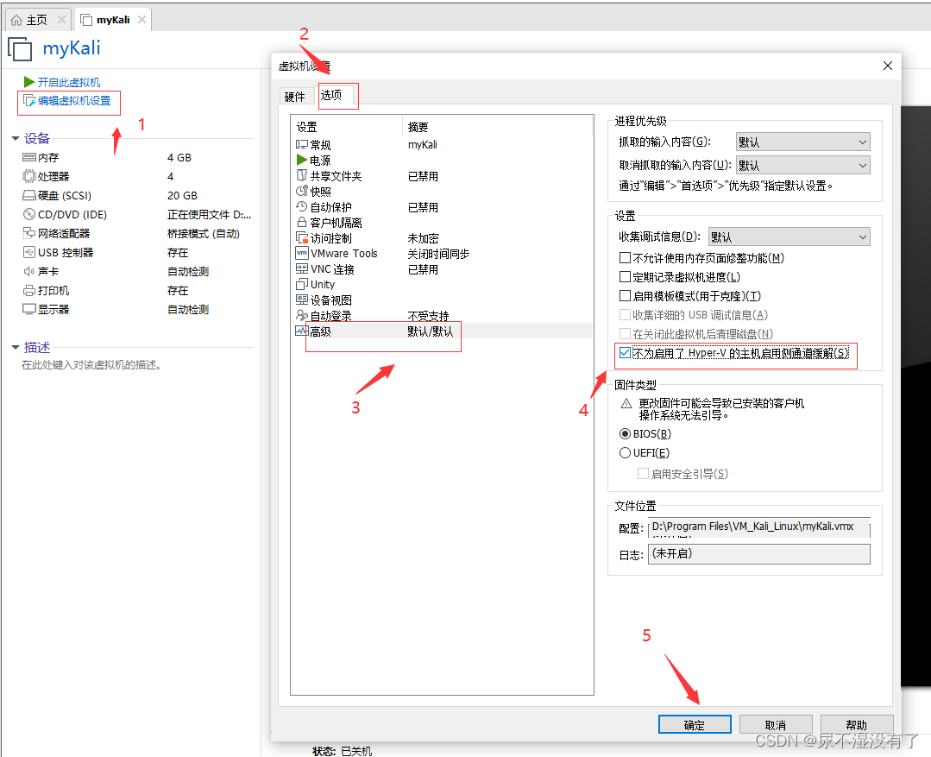Open 收集调试信息 dropdown
The height and width of the screenshot is (757, 931).
789,237
